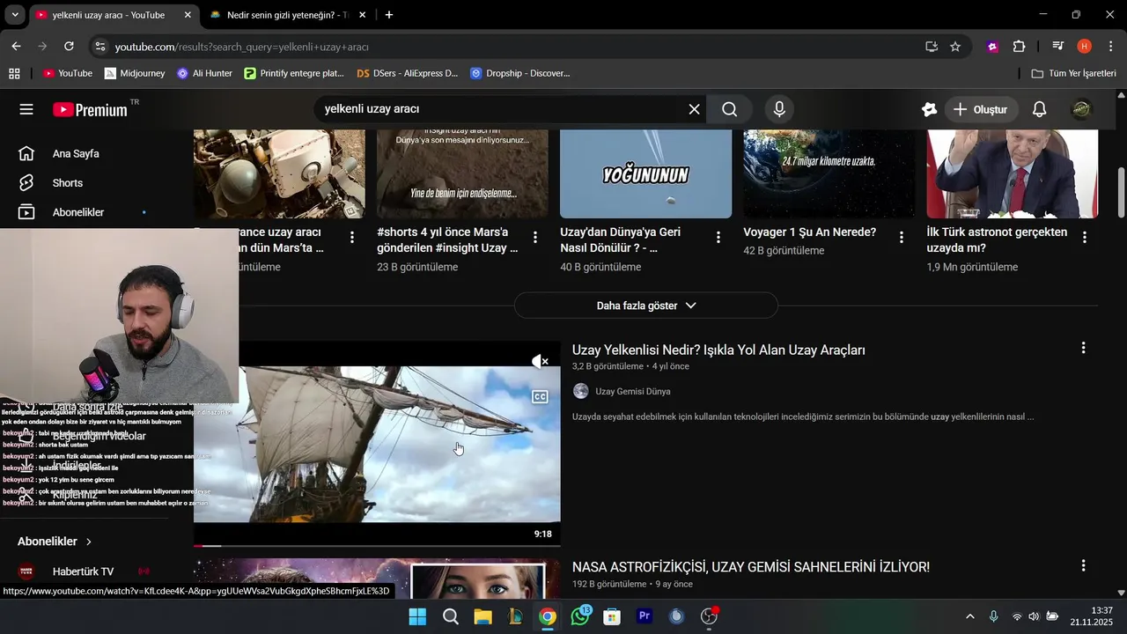Clear the search query with X
Screen dimensions: 1127x634
tap(694, 109)
